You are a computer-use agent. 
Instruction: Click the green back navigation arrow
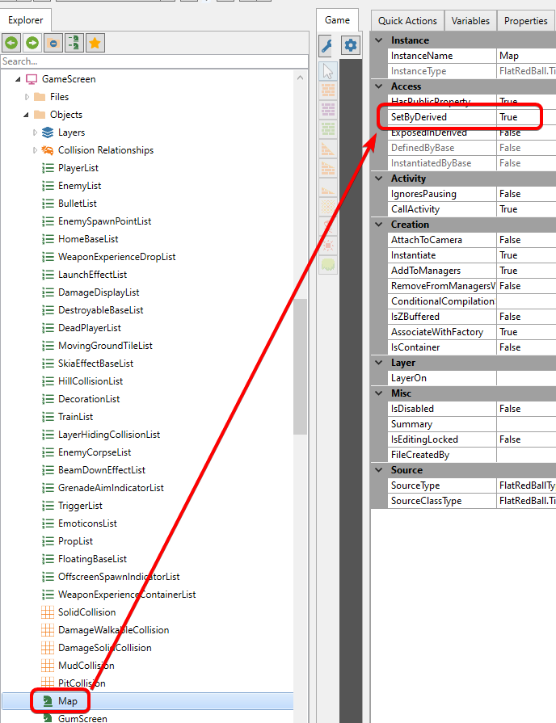click(11, 44)
